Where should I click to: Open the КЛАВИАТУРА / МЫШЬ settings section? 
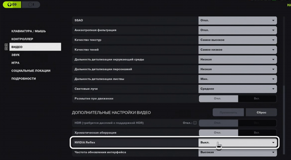[x=29, y=31]
